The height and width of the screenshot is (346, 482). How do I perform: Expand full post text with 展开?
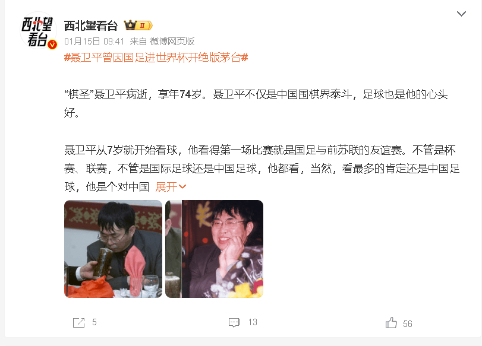click(166, 187)
